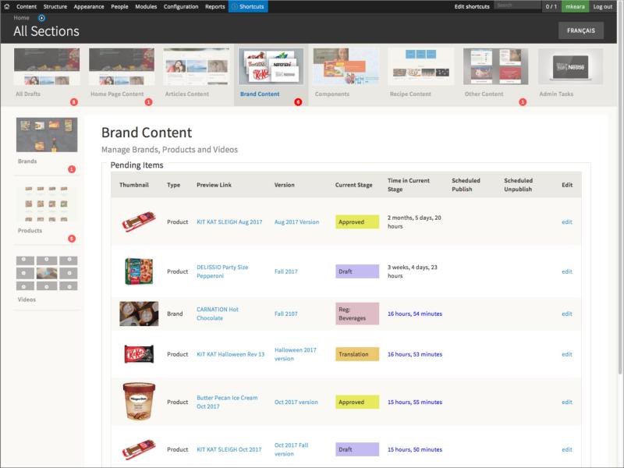Click the home icon in admin toolbar
Screen dimensions: 624x468
tap(7, 6)
